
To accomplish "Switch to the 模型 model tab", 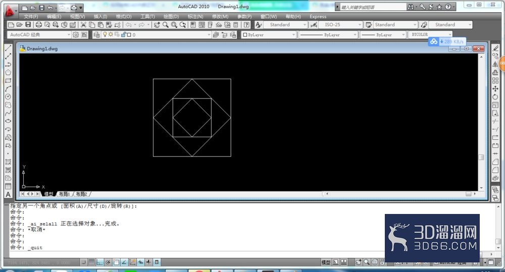I will click(48, 194).
